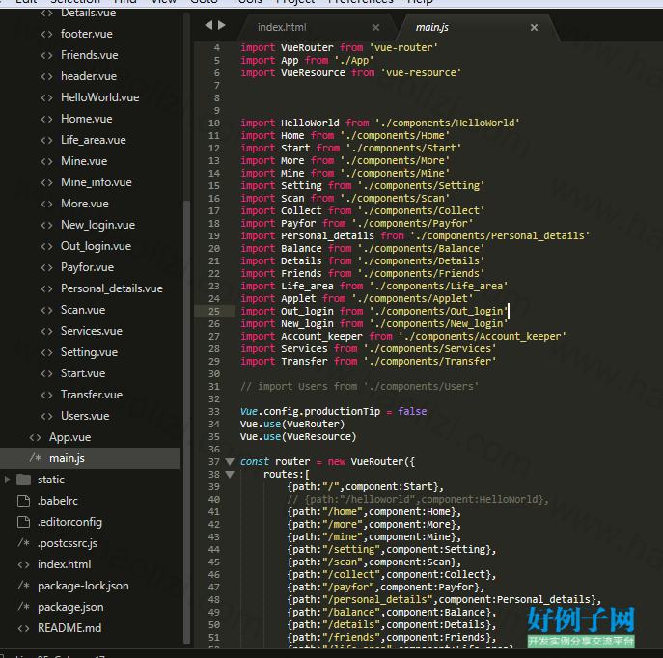Image resolution: width=663 pixels, height=658 pixels.
Task: Click line number 25 in the gutter
Action: (x=214, y=312)
